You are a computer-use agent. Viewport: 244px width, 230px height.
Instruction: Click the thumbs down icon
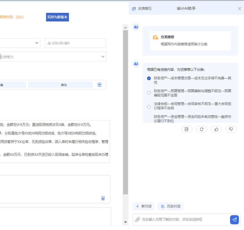pyautogui.click(x=231, y=129)
